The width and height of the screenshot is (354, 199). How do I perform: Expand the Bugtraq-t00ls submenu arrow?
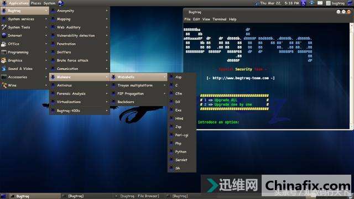[107, 111]
